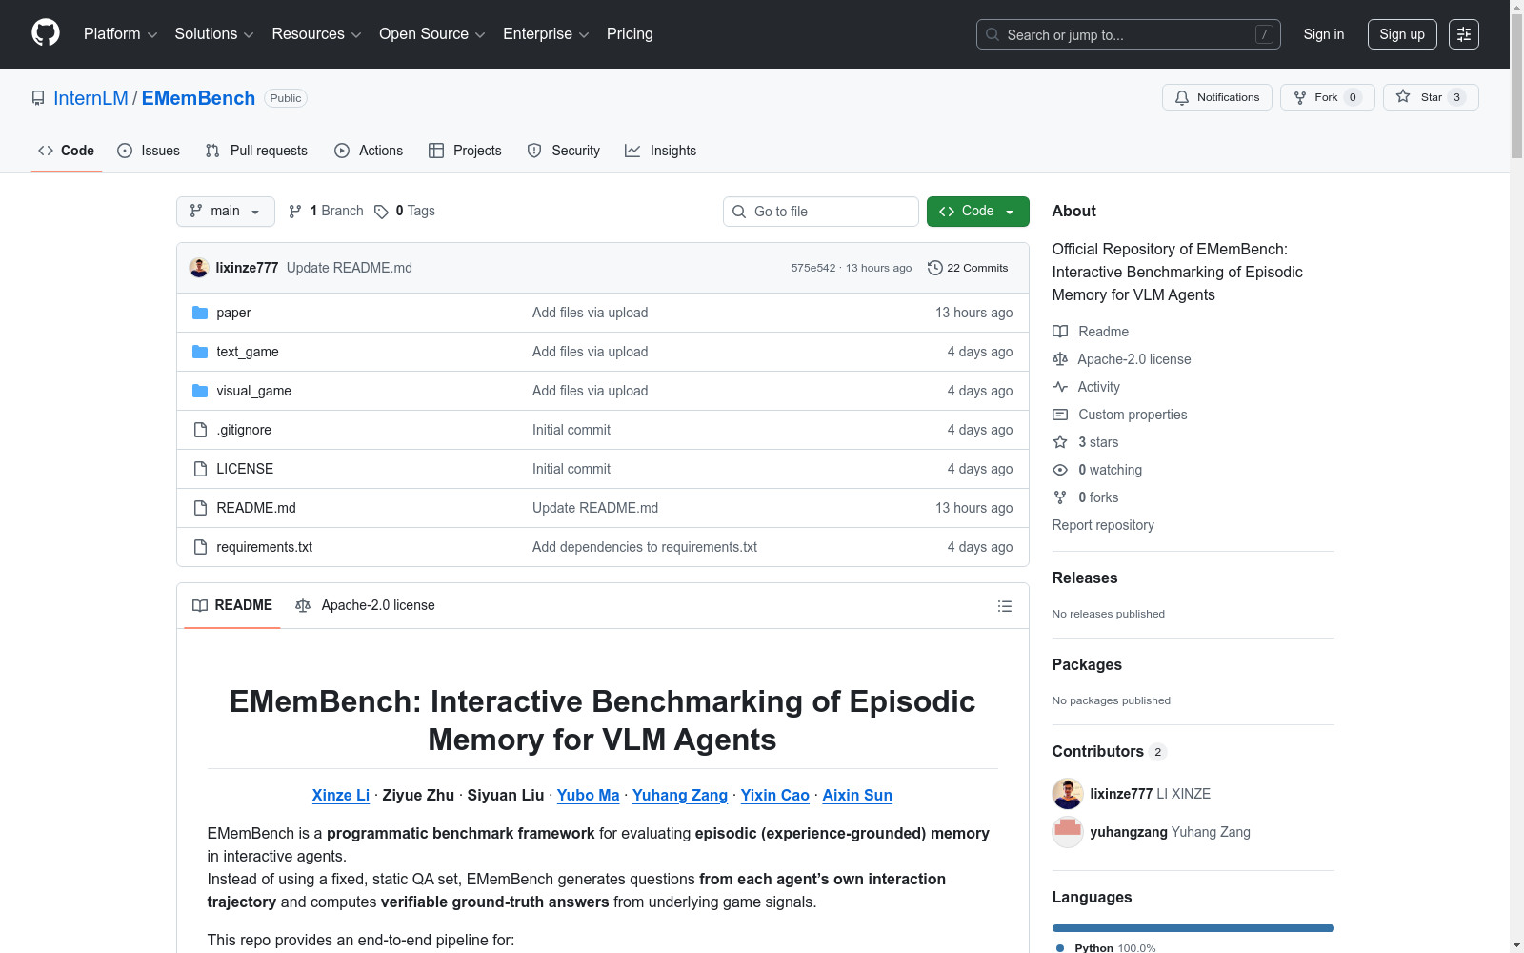This screenshot has height=953, width=1524.
Task: Open GitHub homepage via Octocat logo
Action: click(46, 33)
